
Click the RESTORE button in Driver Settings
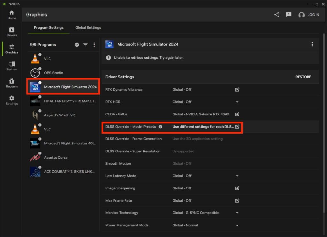303,77
